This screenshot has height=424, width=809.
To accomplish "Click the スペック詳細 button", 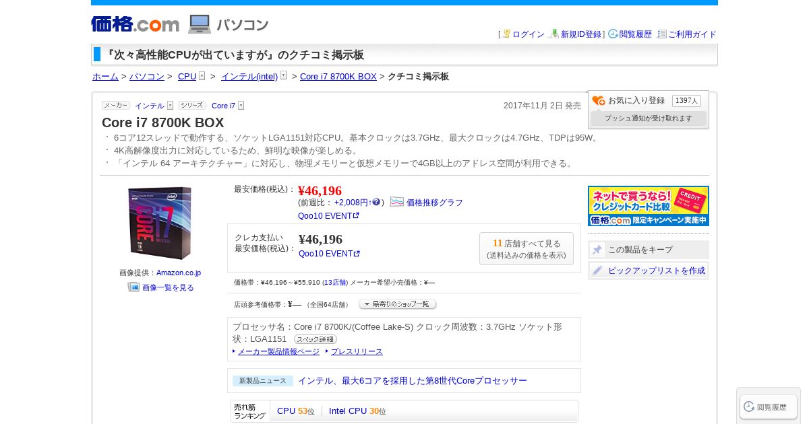I will pyautogui.click(x=316, y=339).
